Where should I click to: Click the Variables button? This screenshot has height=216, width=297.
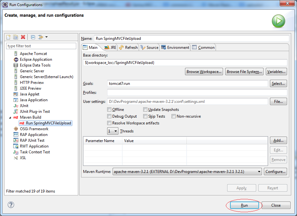tap(276, 72)
